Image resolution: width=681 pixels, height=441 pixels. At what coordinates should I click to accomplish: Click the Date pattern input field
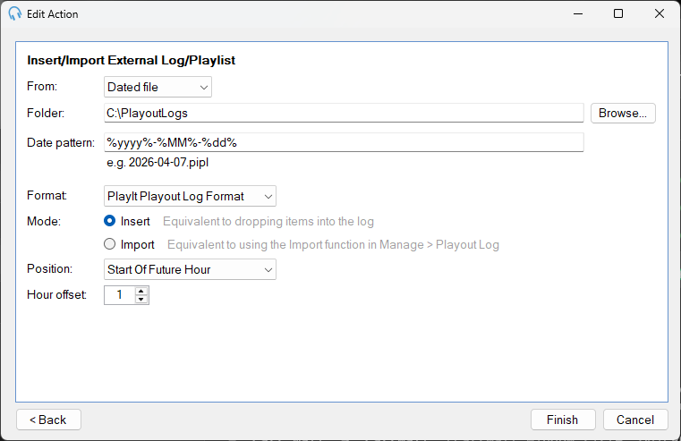tap(344, 142)
